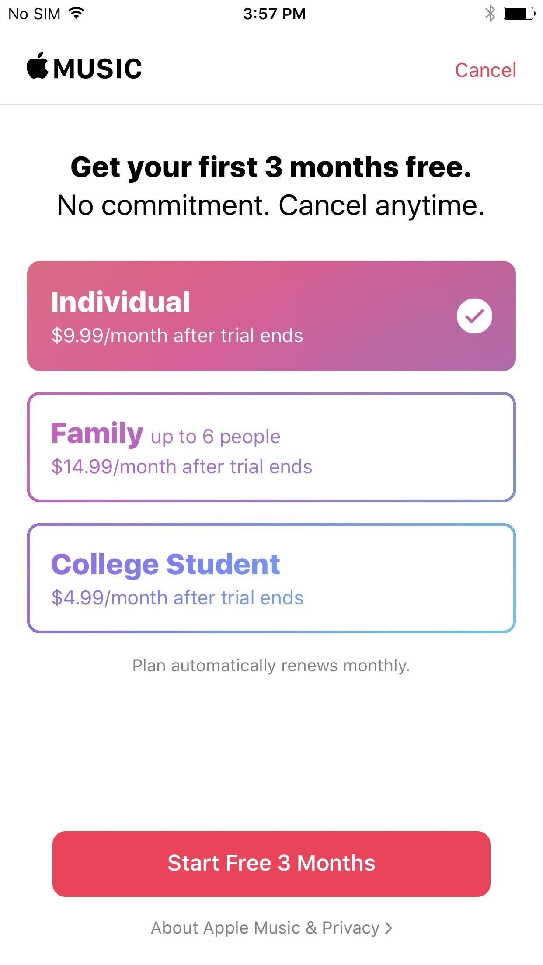The height and width of the screenshot is (965, 543).
Task: Tap the white checkmark circle on Individual
Action: click(474, 316)
